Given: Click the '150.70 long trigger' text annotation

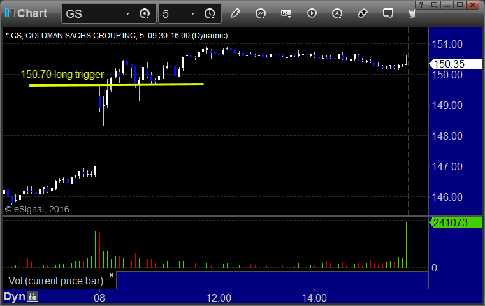Looking at the screenshot, I should [x=62, y=74].
